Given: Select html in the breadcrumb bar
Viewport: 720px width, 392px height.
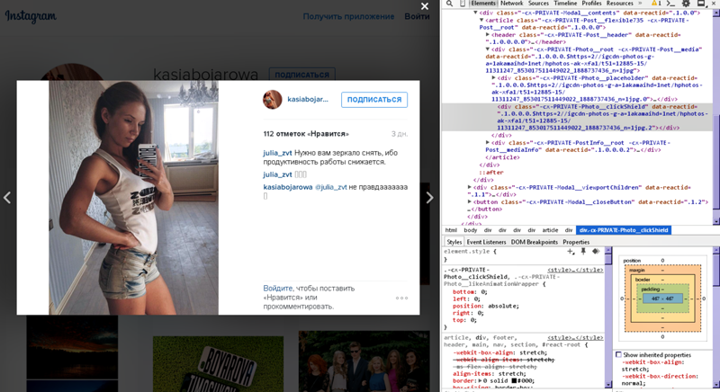Looking at the screenshot, I should [x=451, y=230].
